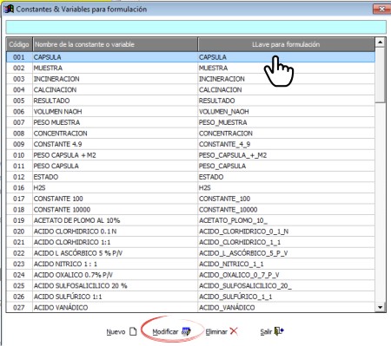Close the Constantes & Variables window
The width and height of the screenshot is (391, 346).
coord(381,10)
